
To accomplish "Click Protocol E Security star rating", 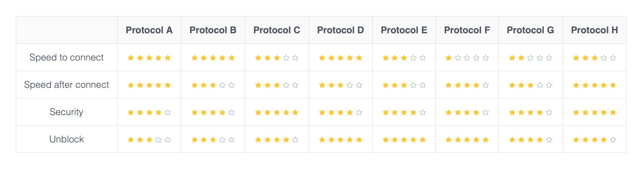I will (x=404, y=112).
